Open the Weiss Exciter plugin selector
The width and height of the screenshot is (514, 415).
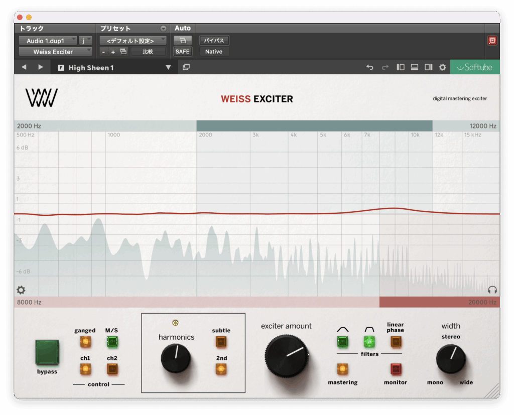55,52
